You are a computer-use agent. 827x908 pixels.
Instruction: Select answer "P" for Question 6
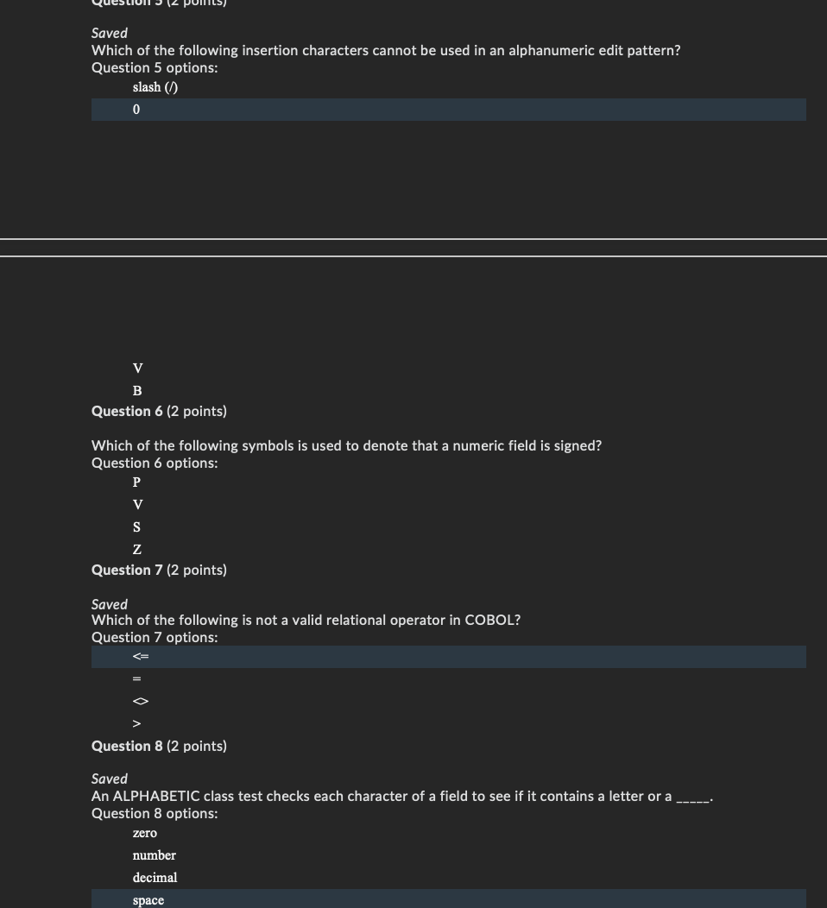pyautogui.click(x=136, y=482)
